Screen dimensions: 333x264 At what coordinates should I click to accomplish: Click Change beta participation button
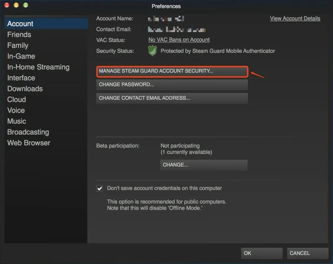(204, 165)
